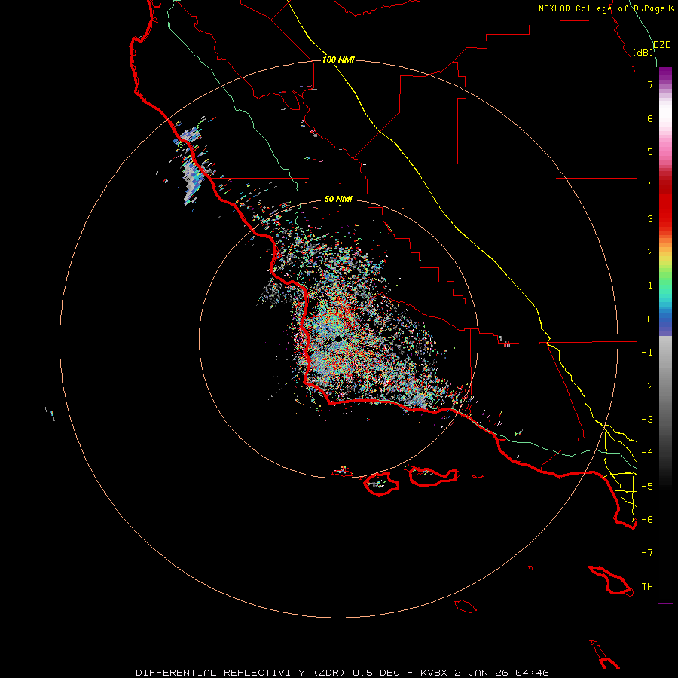This screenshot has height=678, width=678.
Task: Click the "2" value on the dB scale
Action: (x=650, y=252)
